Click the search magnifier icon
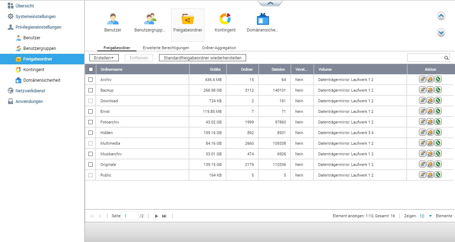Screen dimensions: 455x242 tap(446, 58)
